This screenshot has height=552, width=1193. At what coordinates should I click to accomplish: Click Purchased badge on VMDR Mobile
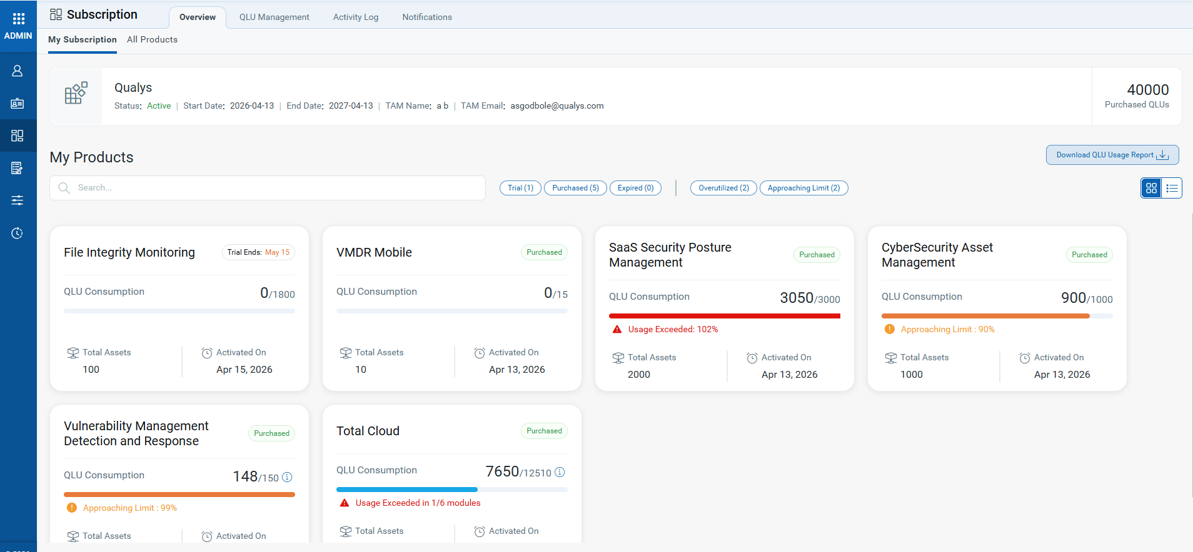click(544, 252)
